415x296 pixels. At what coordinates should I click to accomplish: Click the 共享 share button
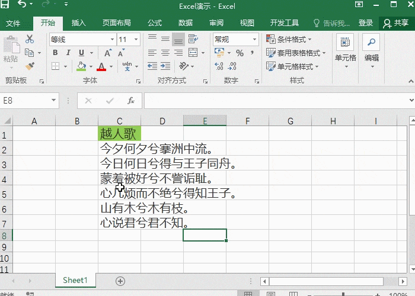396,23
